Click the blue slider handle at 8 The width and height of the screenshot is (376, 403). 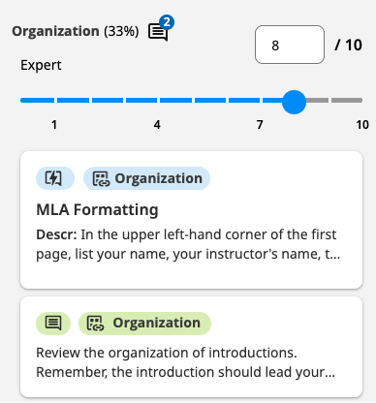tap(294, 102)
